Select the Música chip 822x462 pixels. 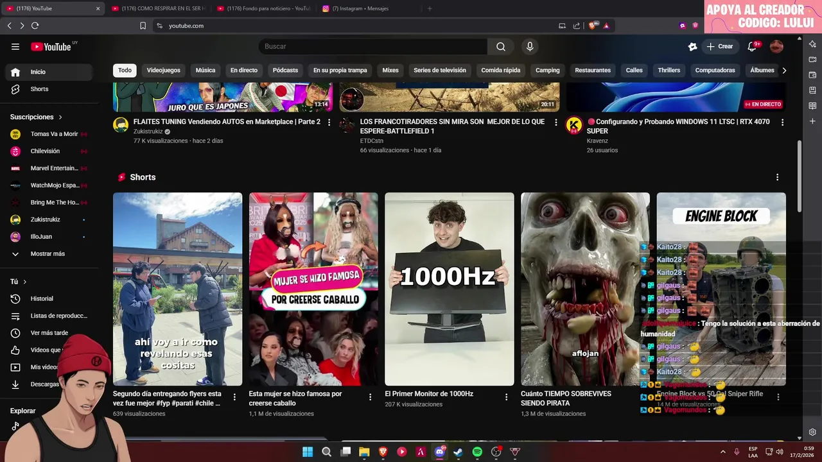pos(205,70)
